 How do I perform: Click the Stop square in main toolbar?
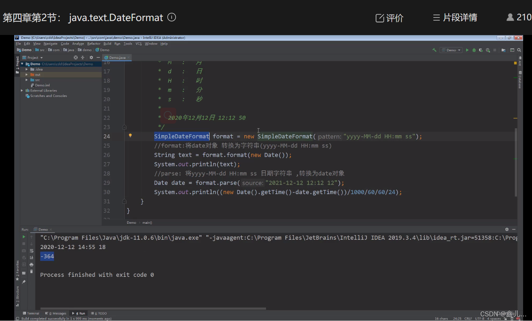tap(495, 50)
